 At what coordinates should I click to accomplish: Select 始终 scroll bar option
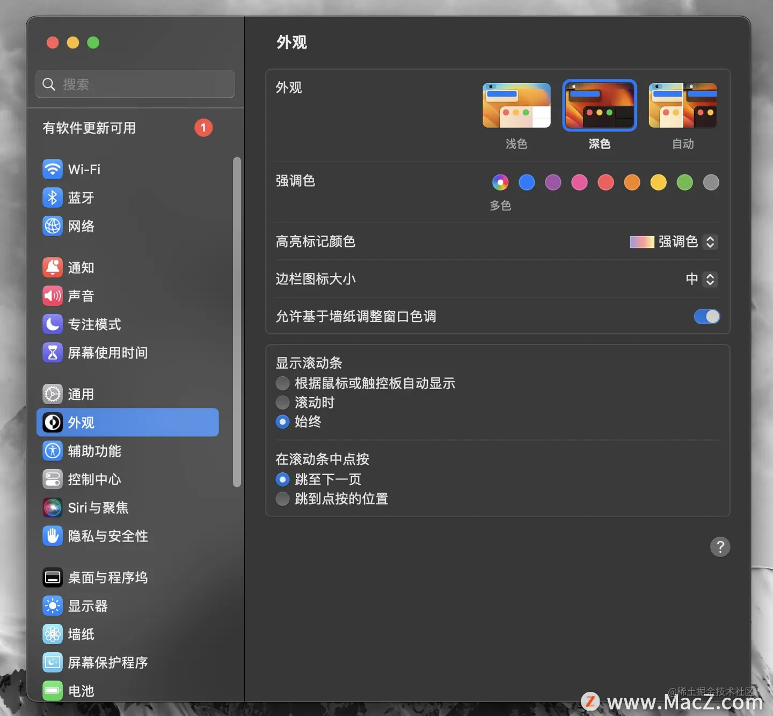282,422
